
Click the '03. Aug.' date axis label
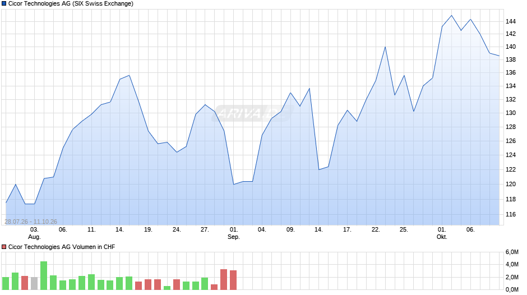pyautogui.click(x=34, y=233)
